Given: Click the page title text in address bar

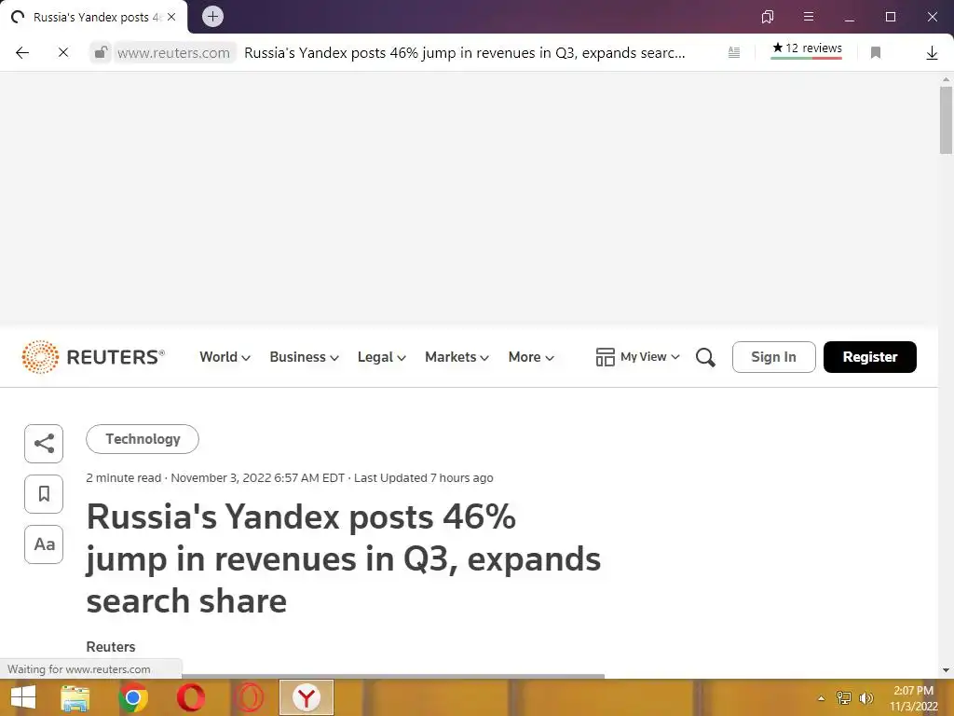Looking at the screenshot, I should [x=464, y=53].
